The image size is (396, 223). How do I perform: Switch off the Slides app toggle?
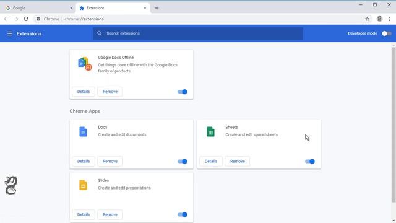pyautogui.click(x=183, y=215)
